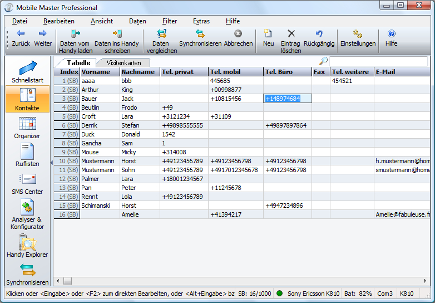The image size is (435, 303).
Task: Open SMS Center from the sidebar
Action: [x=27, y=181]
